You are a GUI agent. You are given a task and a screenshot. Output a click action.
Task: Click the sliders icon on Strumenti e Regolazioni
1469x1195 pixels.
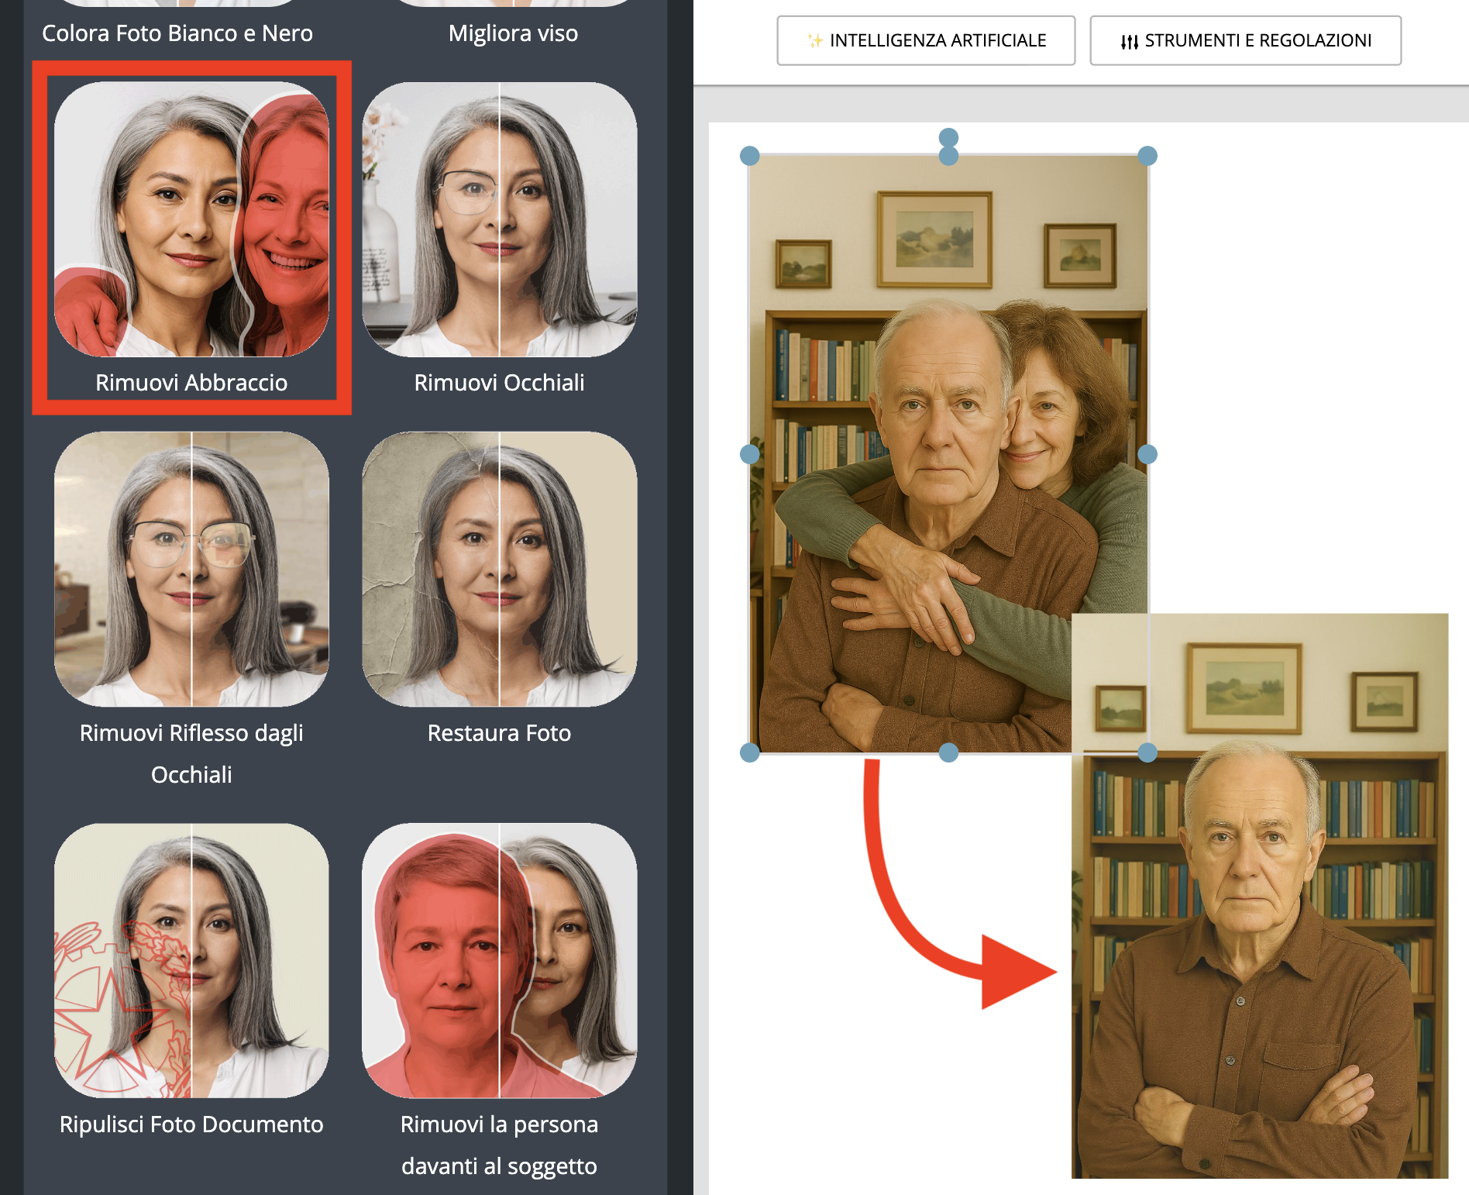point(1130,40)
